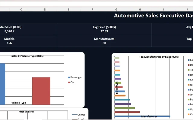193x120 pixels.
Task: Click the 'Avg Price ($000s)' label
Action: pos(104,27)
